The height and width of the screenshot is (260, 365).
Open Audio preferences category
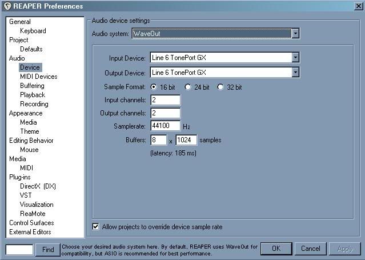coord(17,58)
